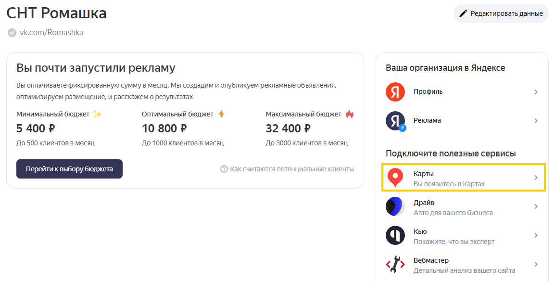Viewport: 555px width, 282px height.
Task: Click the Yandex Ads (Реклама) icon
Action: click(395, 121)
